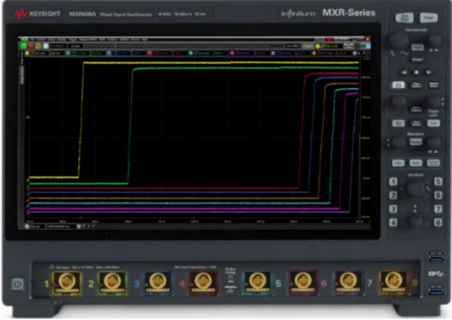Push the channel 2 key in Vertical section
The width and height of the screenshot is (452, 320).
click(393, 195)
